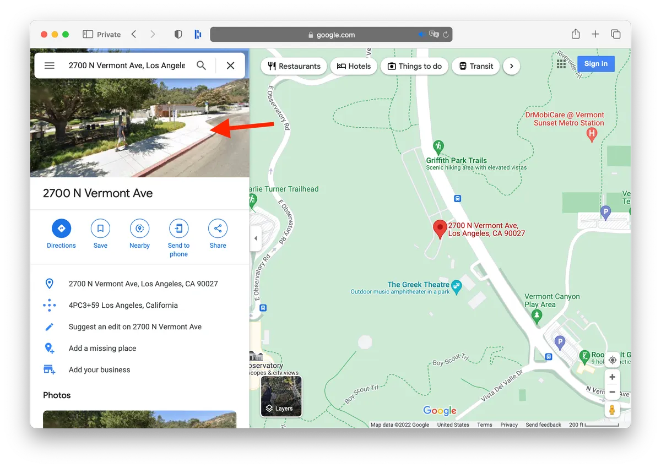Click the my-location crosshair icon

612,360
